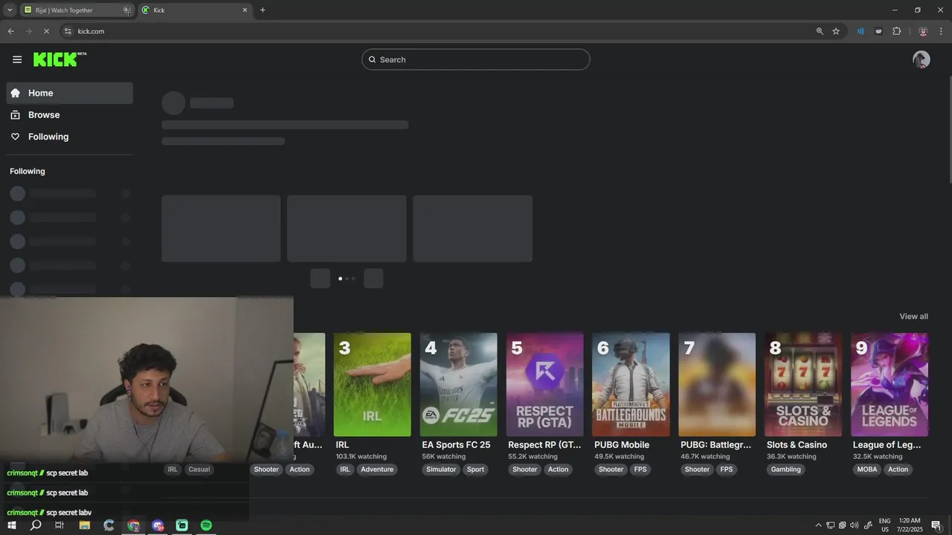Click the Browse icon in sidebar

click(x=15, y=115)
